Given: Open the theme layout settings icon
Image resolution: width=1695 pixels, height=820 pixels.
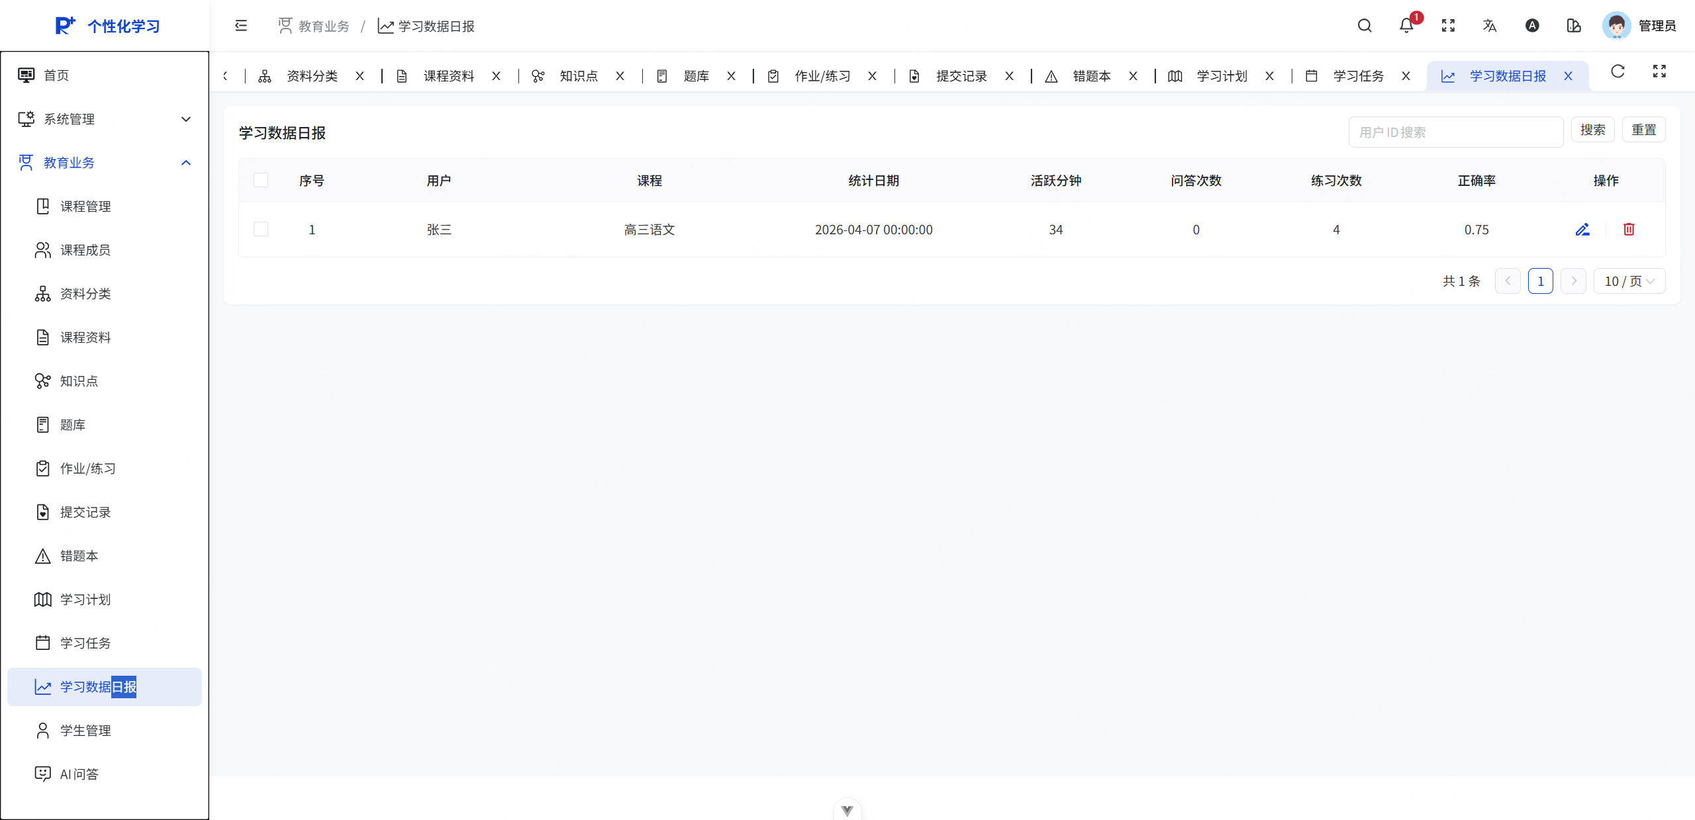Looking at the screenshot, I should [1574, 26].
